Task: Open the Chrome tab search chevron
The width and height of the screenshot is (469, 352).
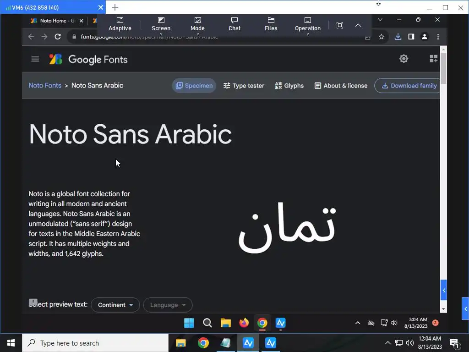Action: click(x=380, y=20)
